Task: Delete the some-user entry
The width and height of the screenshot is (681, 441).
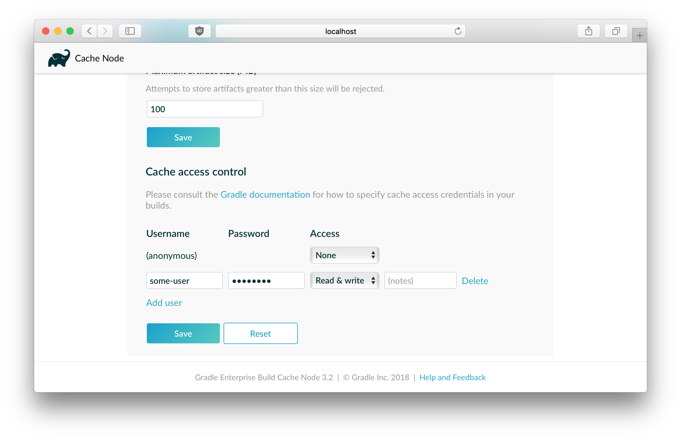Action: 475,281
